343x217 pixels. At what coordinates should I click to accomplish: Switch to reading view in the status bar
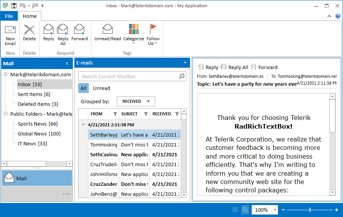[245, 210]
